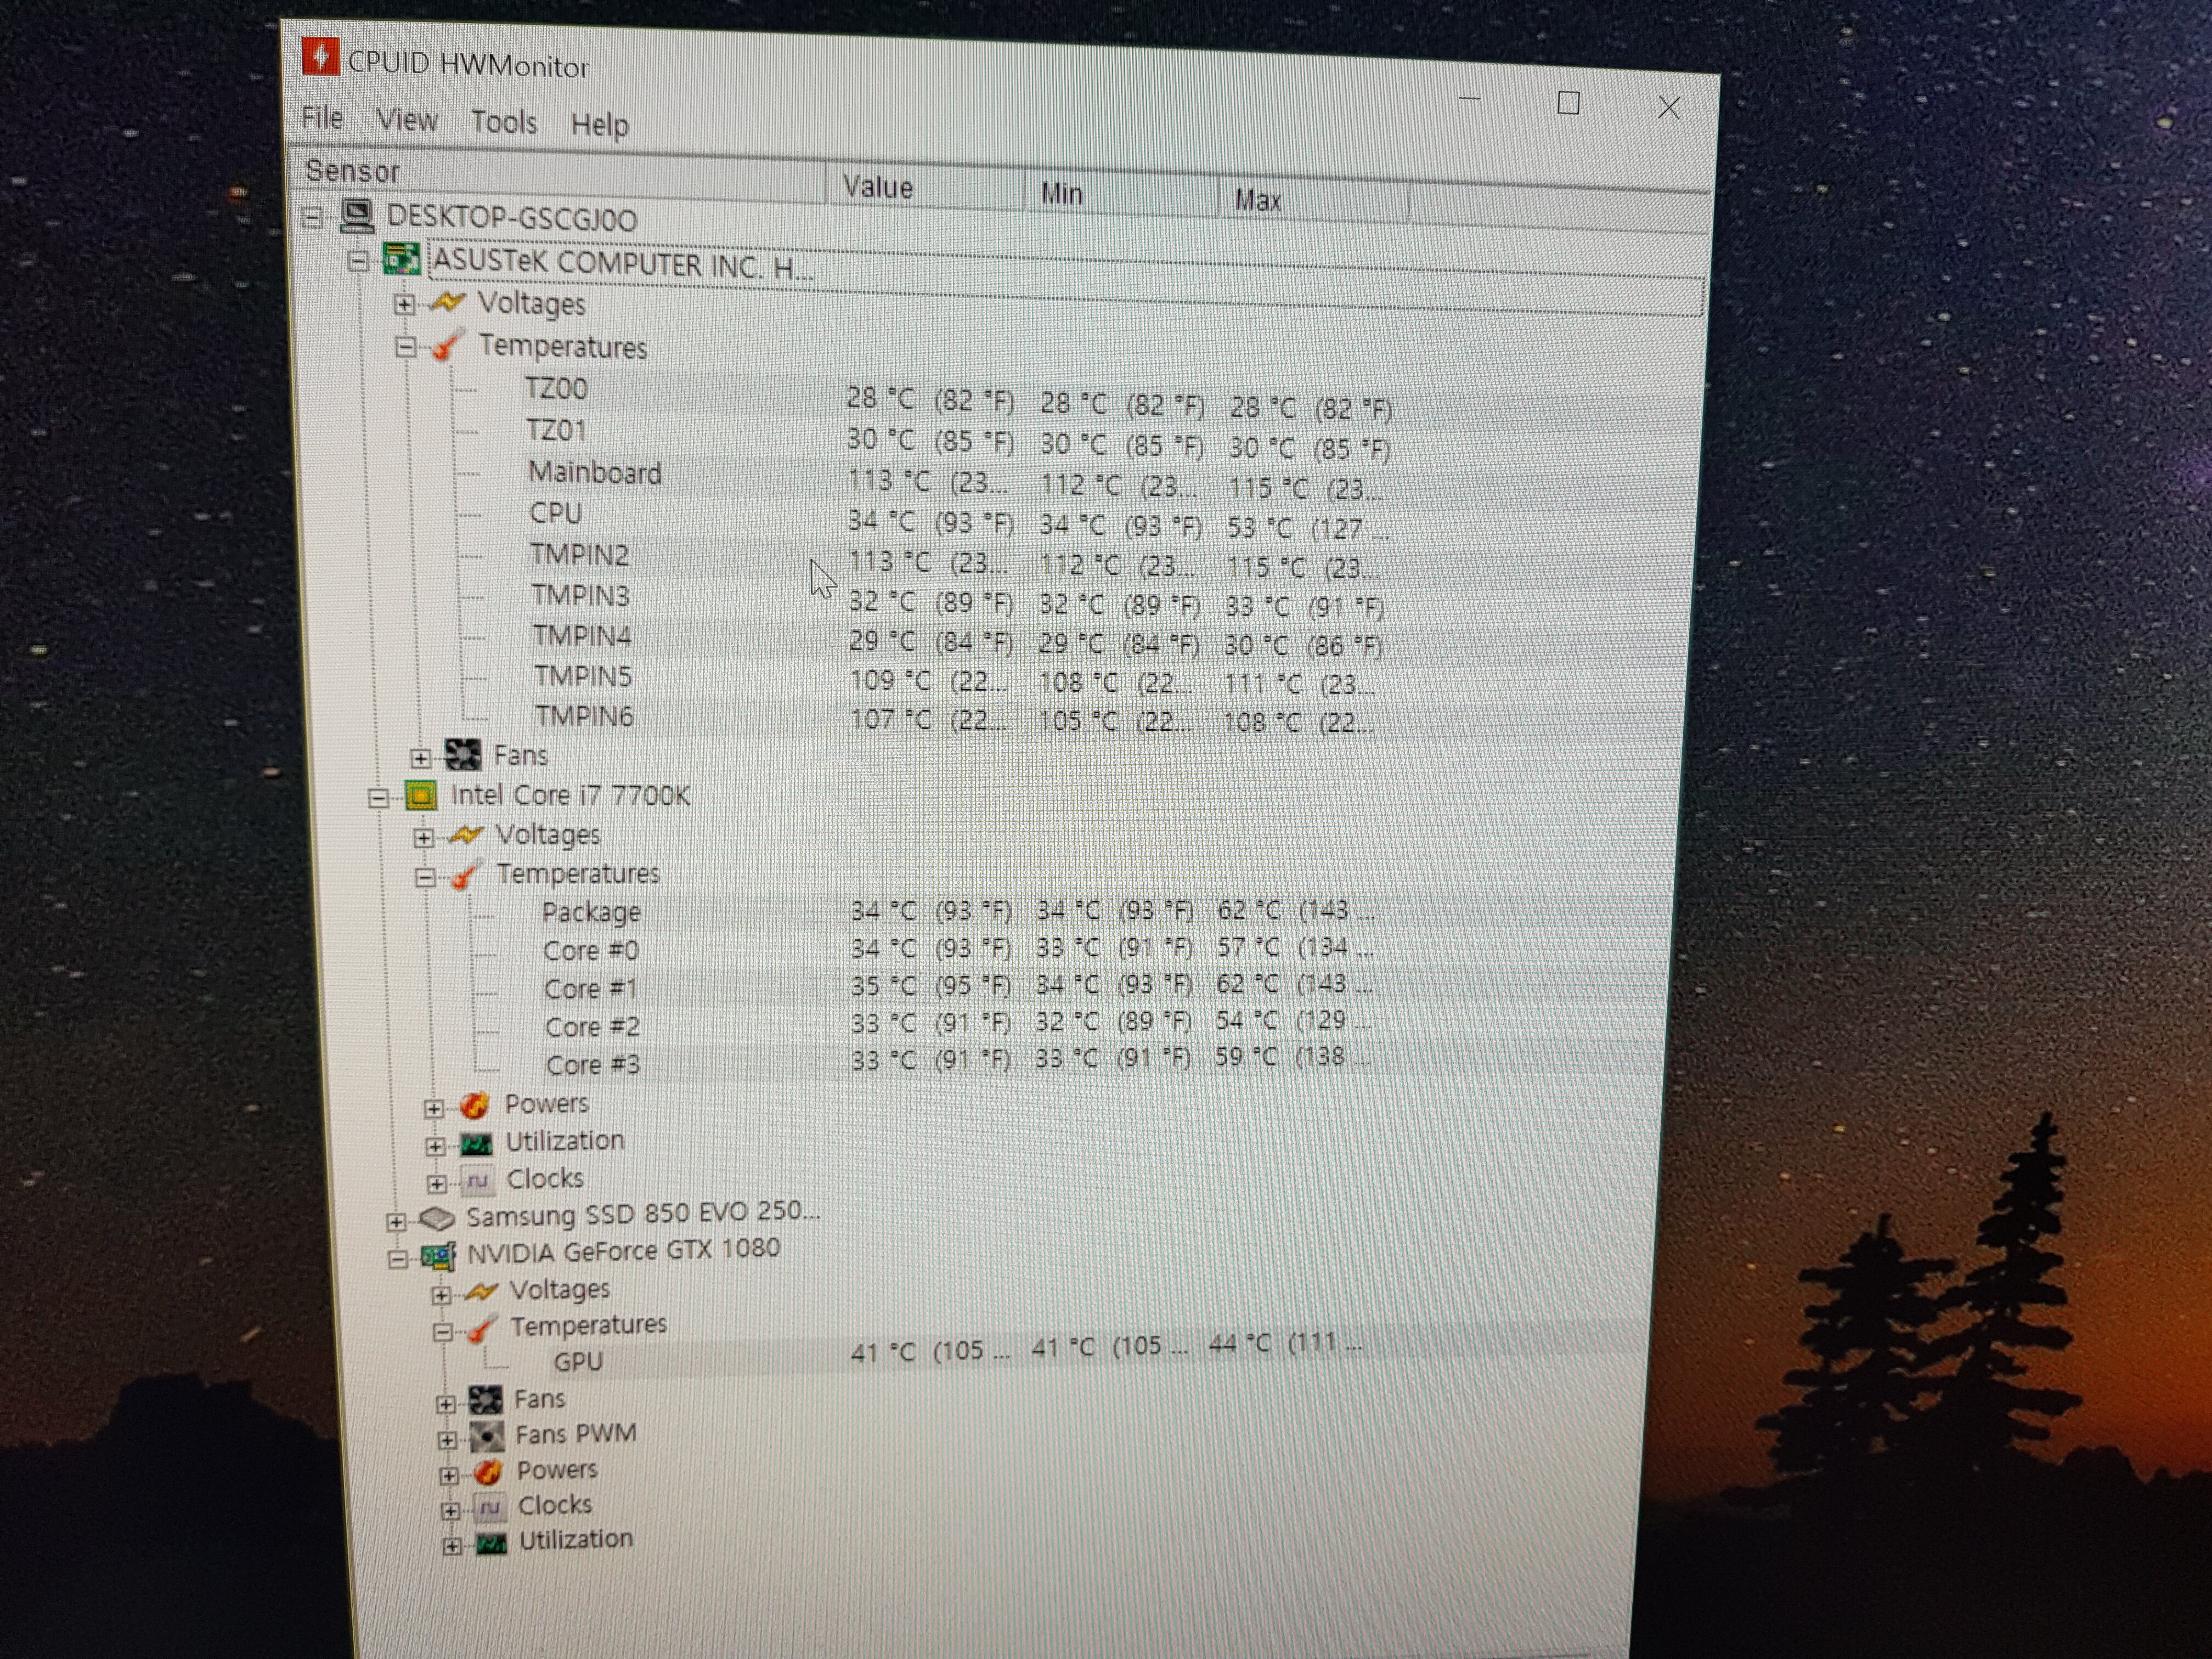The width and height of the screenshot is (2212, 1659).
Task: Click the HWMonitor app icon in title bar
Action: tap(320, 56)
